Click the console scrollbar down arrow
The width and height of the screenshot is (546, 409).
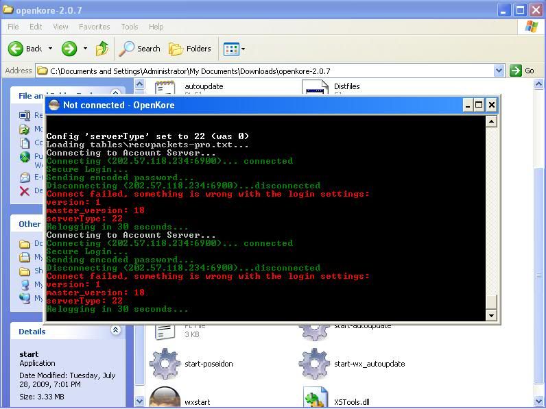tap(491, 315)
